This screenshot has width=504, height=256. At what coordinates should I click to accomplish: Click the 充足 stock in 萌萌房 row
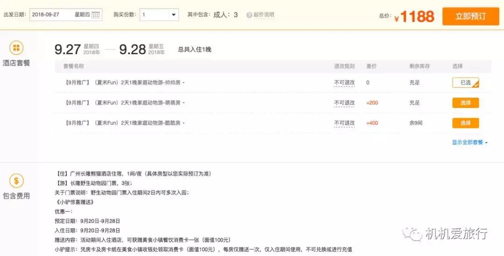coord(415,103)
